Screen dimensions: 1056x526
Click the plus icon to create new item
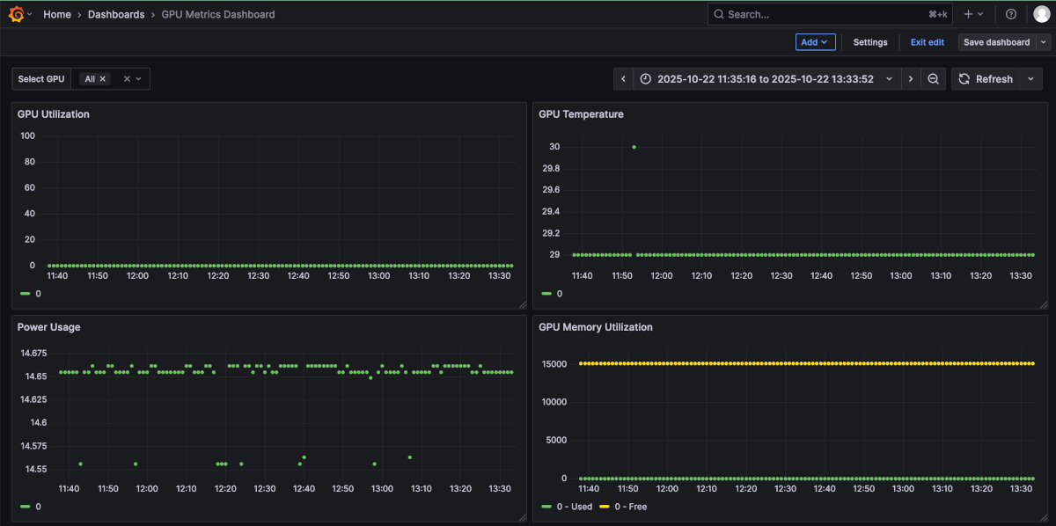[966, 14]
